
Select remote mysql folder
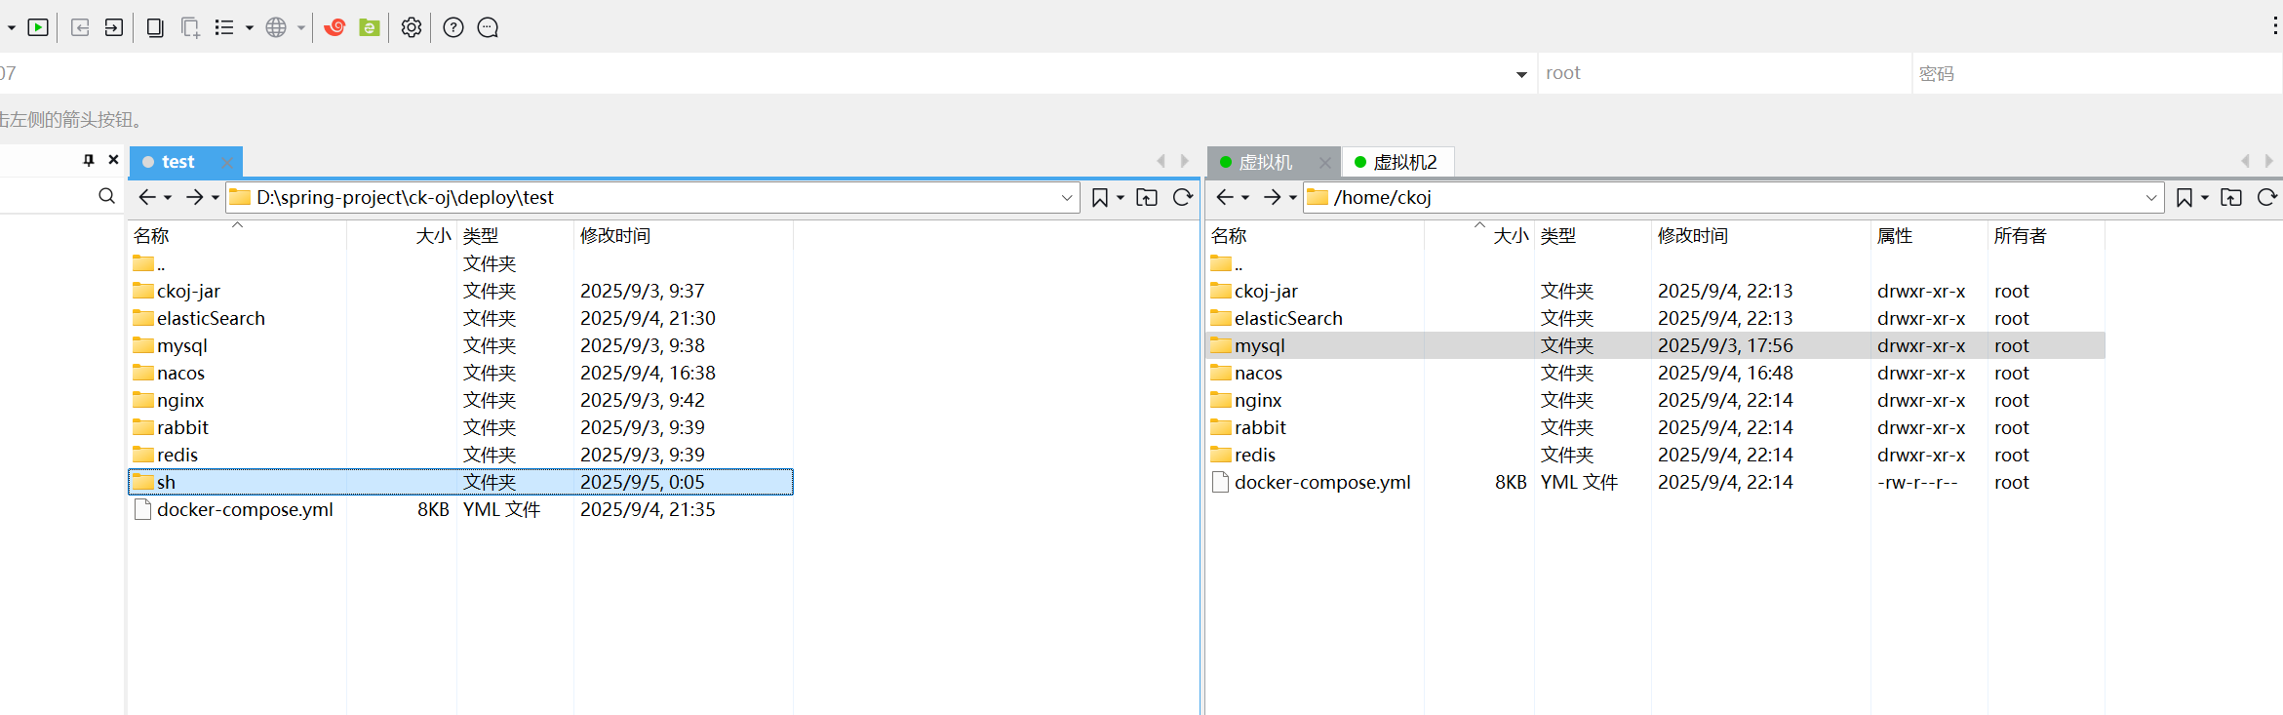[1655, 345]
